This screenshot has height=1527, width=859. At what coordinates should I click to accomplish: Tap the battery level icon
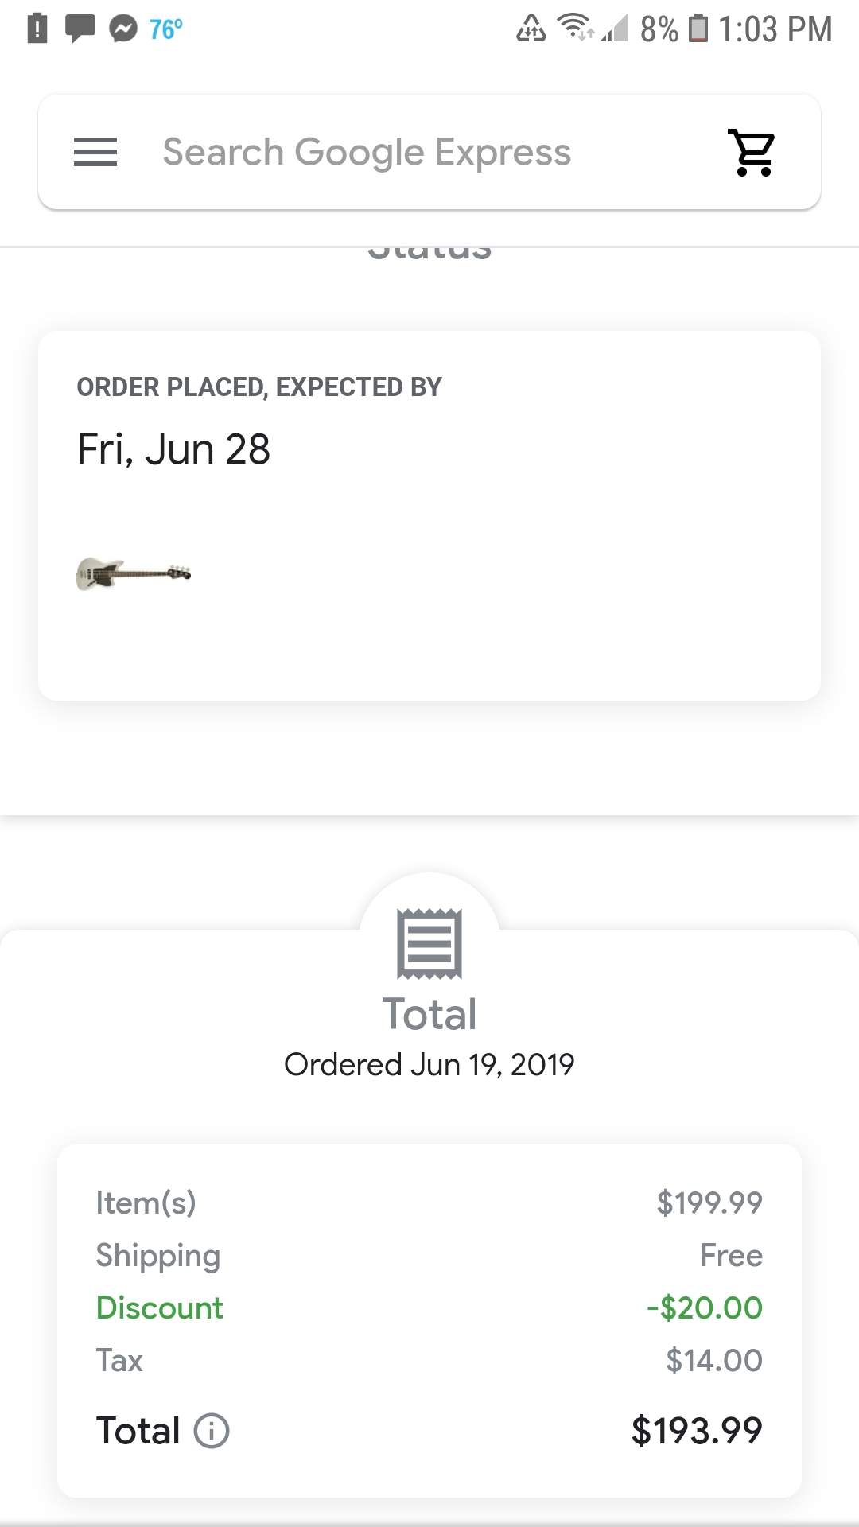pyautogui.click(x=698, y=29)
